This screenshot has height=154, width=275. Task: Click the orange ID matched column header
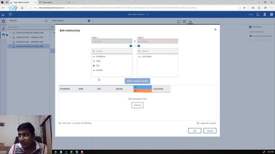pos(142,91)
